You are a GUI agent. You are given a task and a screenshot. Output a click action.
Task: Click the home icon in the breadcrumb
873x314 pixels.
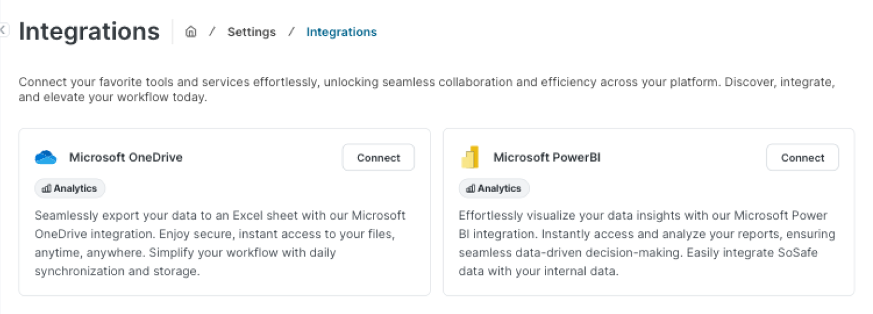coord(191,32)
